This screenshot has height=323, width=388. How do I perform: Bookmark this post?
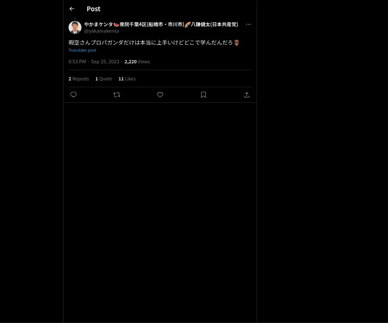203,95
